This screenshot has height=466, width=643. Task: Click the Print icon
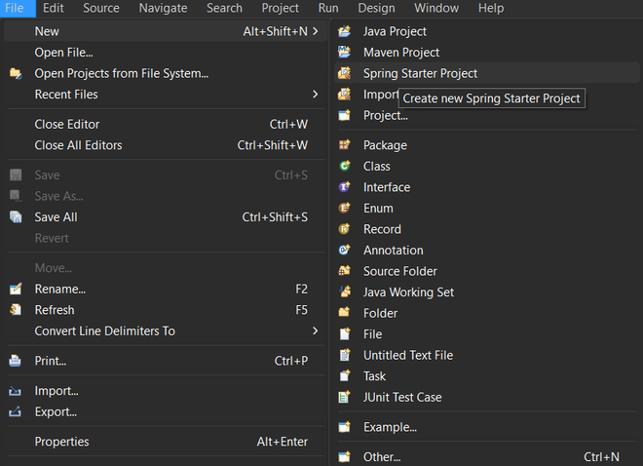point(16,361)
